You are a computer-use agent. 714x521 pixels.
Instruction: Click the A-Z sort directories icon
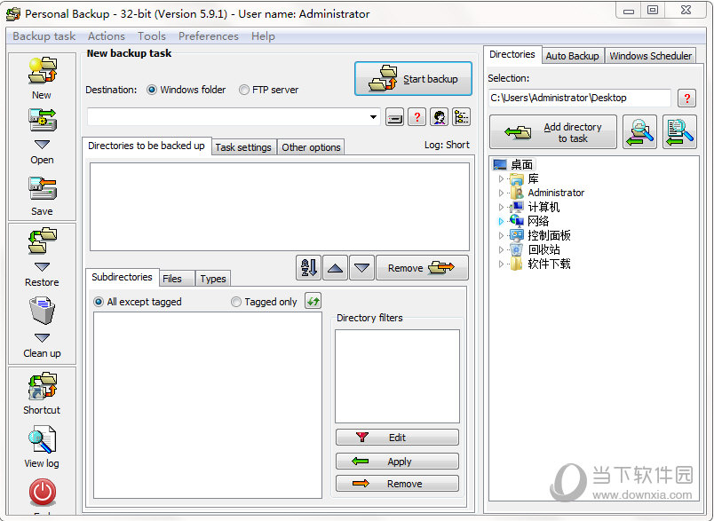(x=309, y=267)
